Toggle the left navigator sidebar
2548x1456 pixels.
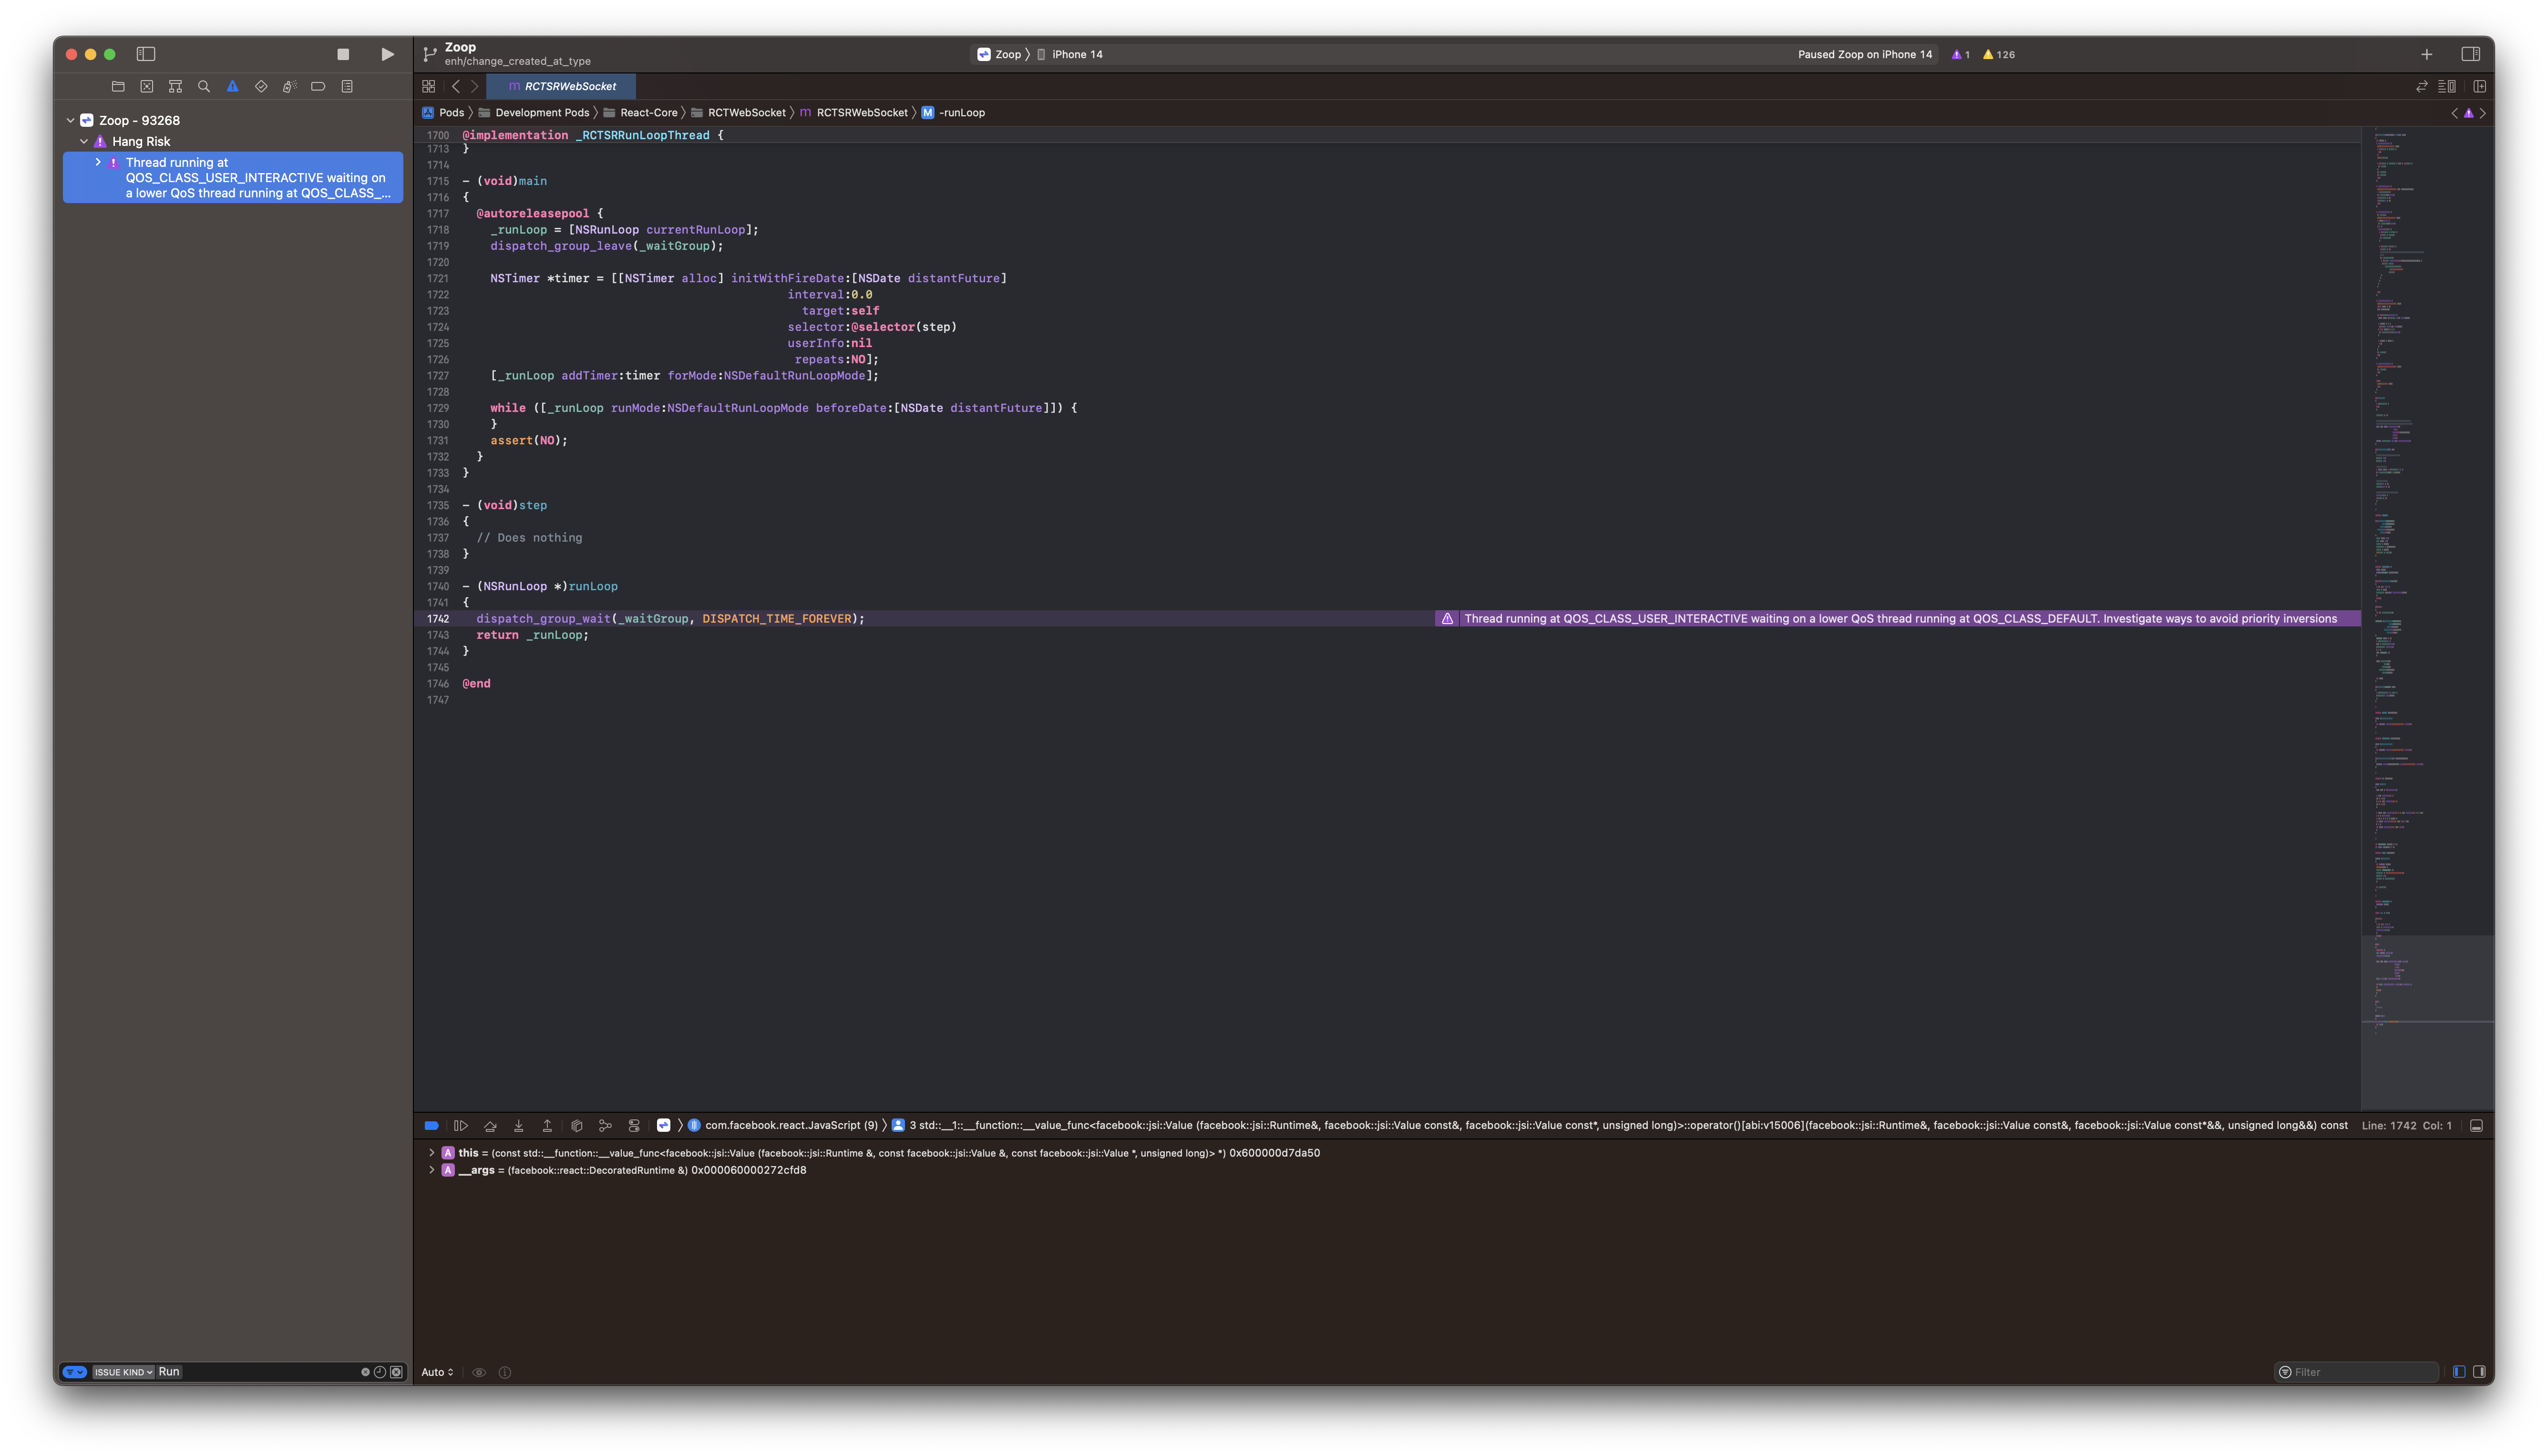tap(146, 54)
